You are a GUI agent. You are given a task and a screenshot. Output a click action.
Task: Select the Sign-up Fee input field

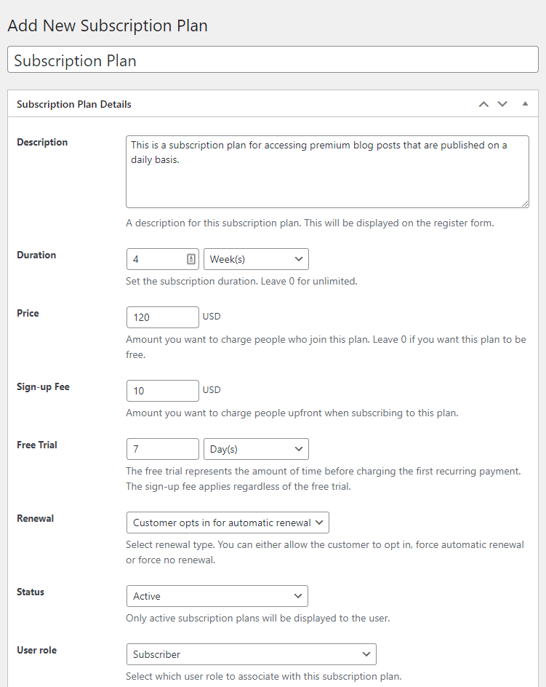pos(162,391)
